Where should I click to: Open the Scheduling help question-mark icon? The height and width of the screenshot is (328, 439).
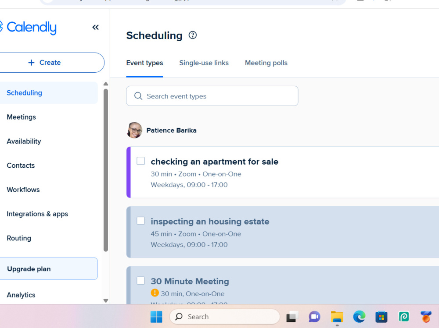193,35
